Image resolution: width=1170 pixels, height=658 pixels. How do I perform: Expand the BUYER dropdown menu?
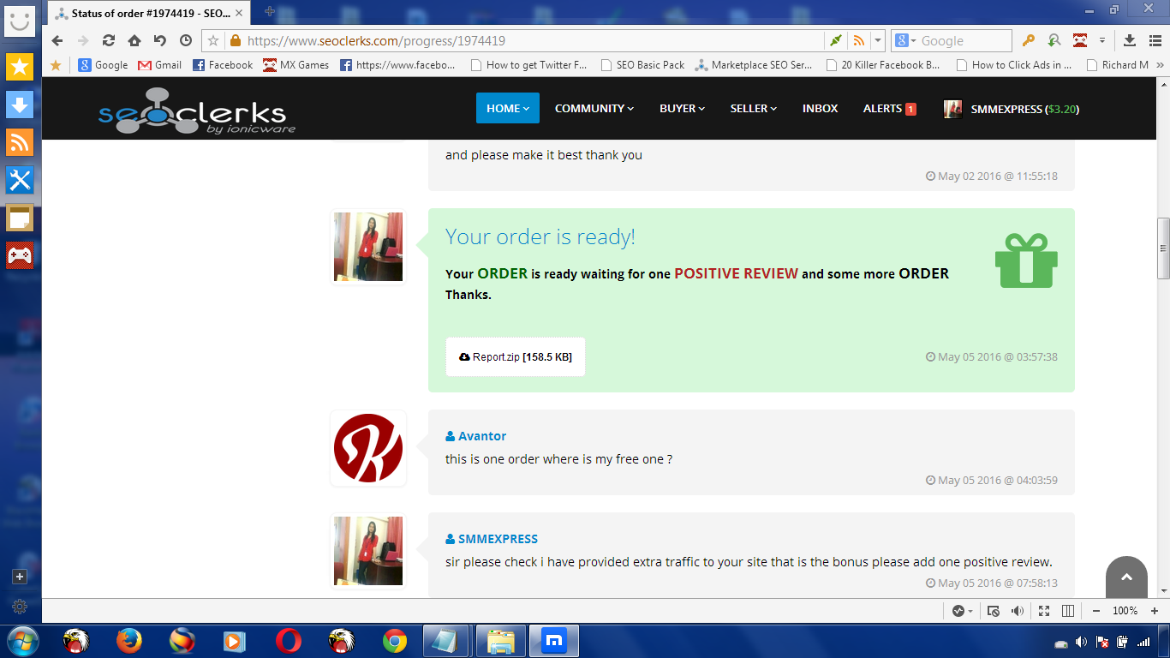(x=683, y=108)
